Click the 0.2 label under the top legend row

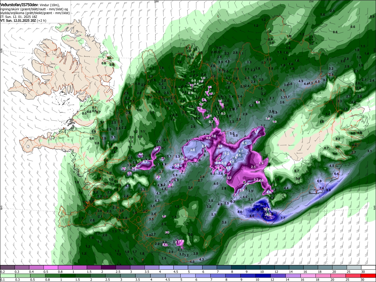pyautogui.click(x=2, y=272)
